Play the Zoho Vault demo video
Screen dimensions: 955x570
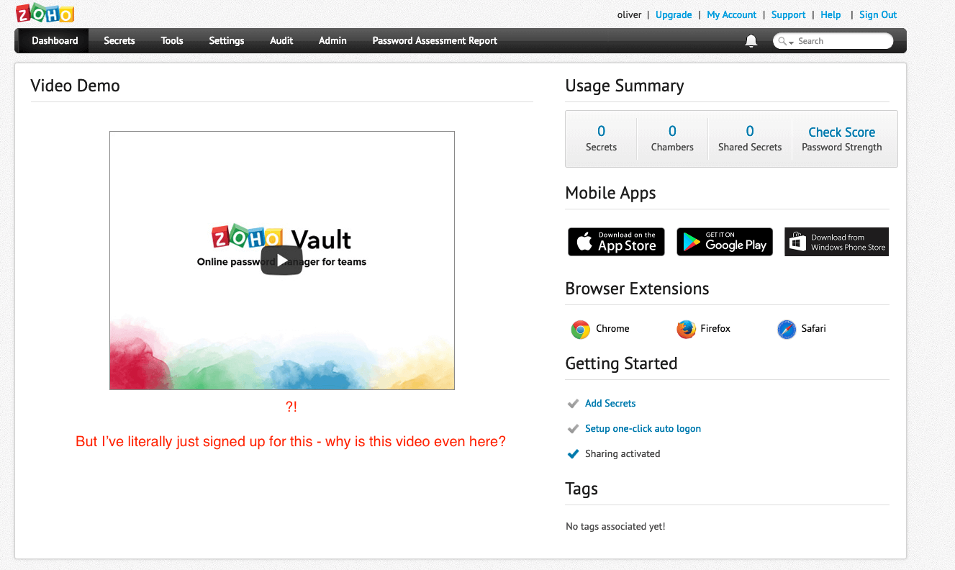pyautogui.click(x=281, y=261)
